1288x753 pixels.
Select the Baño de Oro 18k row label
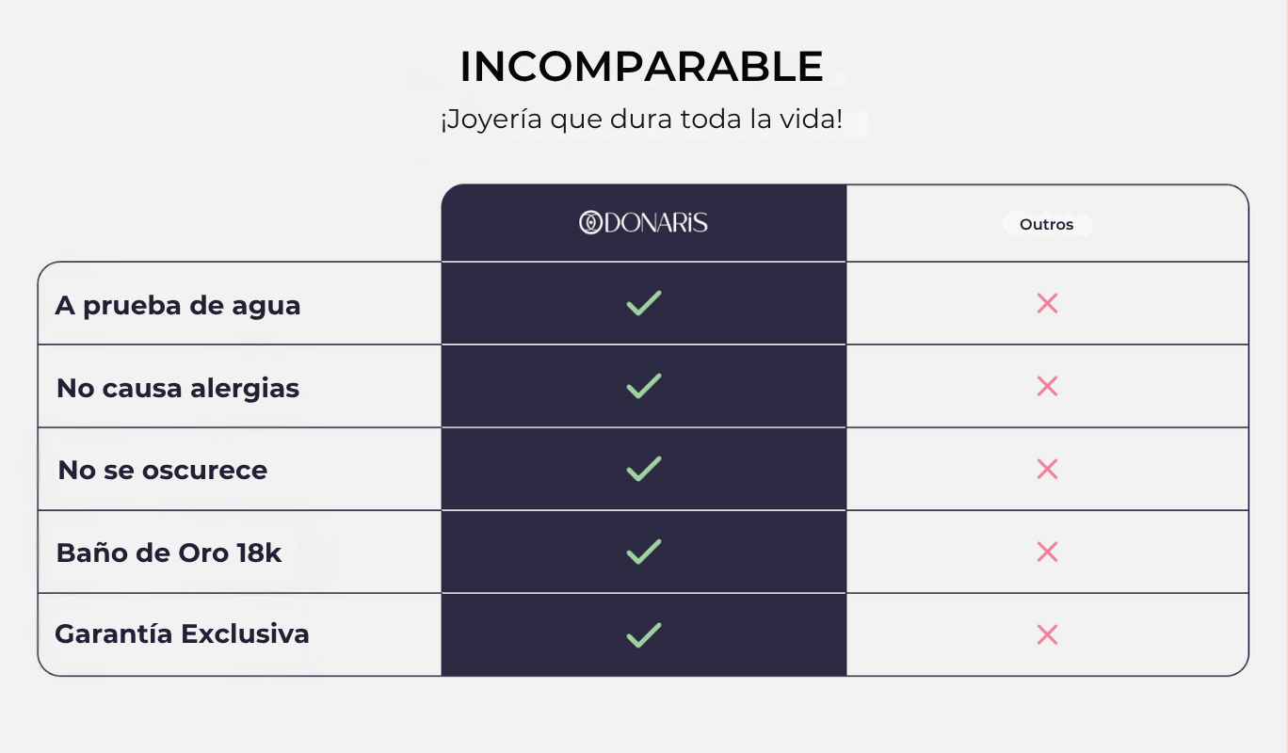click(x=169, y=553)
